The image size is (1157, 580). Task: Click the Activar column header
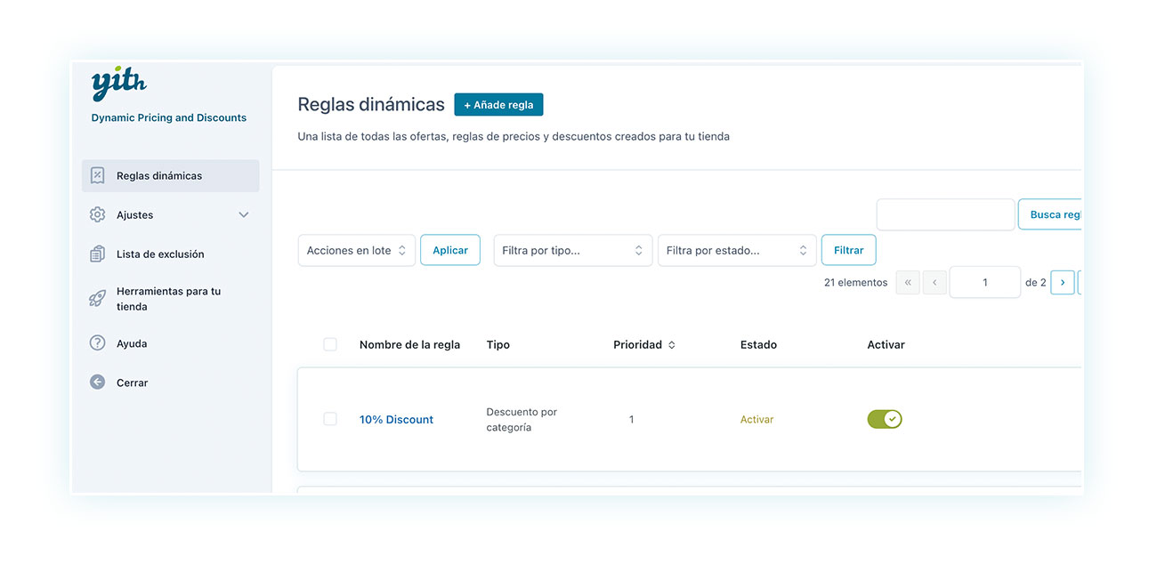tap(886, 344)
